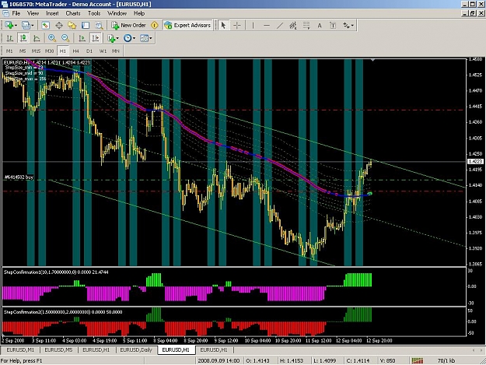Image resolution: width=486 pixels, height=365 pixels.
Task: Switch chart to line chart mode
Action: [37, 38]
